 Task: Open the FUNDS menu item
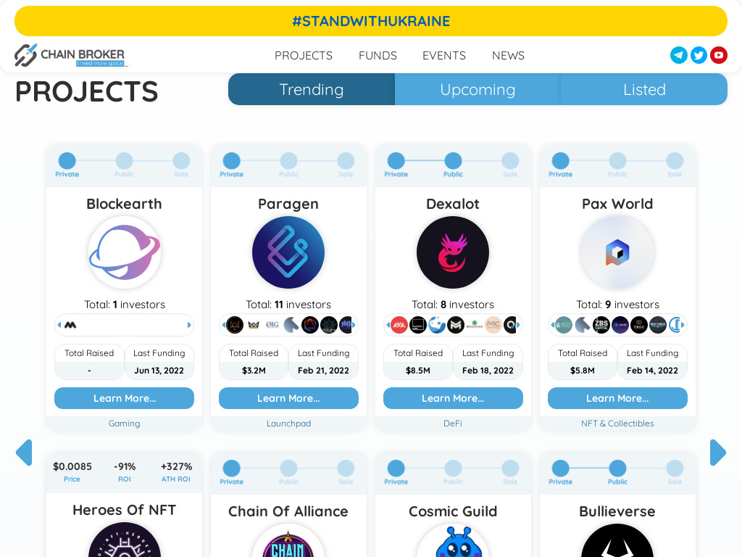378,55
